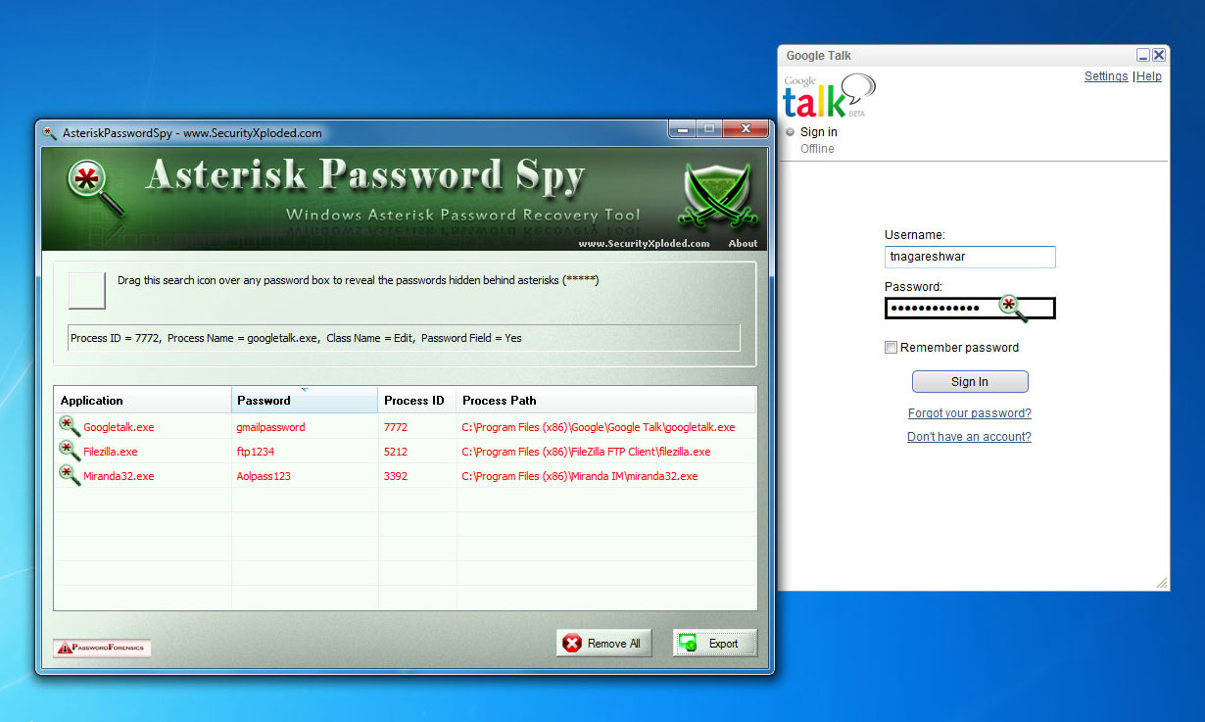1205x722 pixels.
Task: Close the Google Talk window
Action: 1159,56
